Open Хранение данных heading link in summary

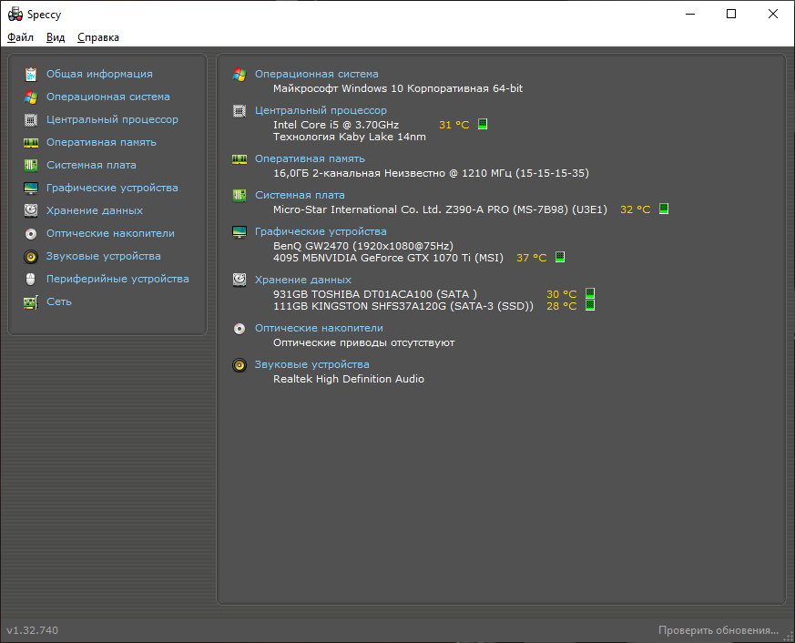pos(302,280)
